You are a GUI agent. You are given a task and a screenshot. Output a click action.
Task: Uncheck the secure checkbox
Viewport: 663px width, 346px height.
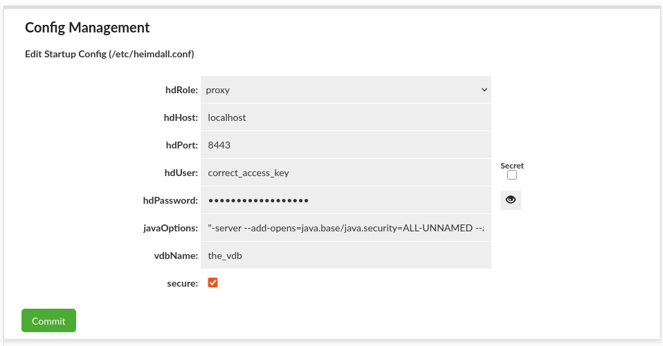[212, 282]
